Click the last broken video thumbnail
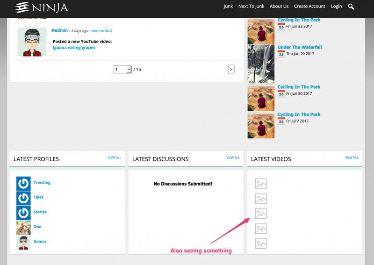The height and width of the screenshot is (265, 374). [261, 244]
